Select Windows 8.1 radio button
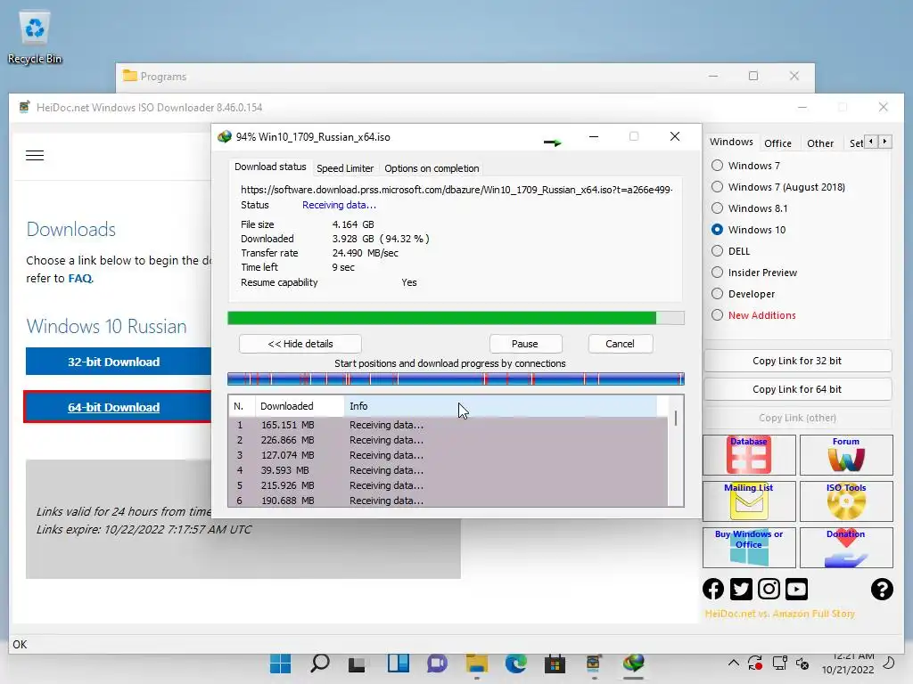Viewport: 913px width, 684px height. (x=718, y=208)
